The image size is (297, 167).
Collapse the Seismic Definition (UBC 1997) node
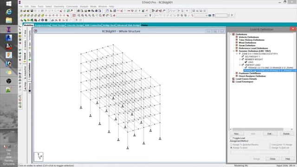point(234,51)
